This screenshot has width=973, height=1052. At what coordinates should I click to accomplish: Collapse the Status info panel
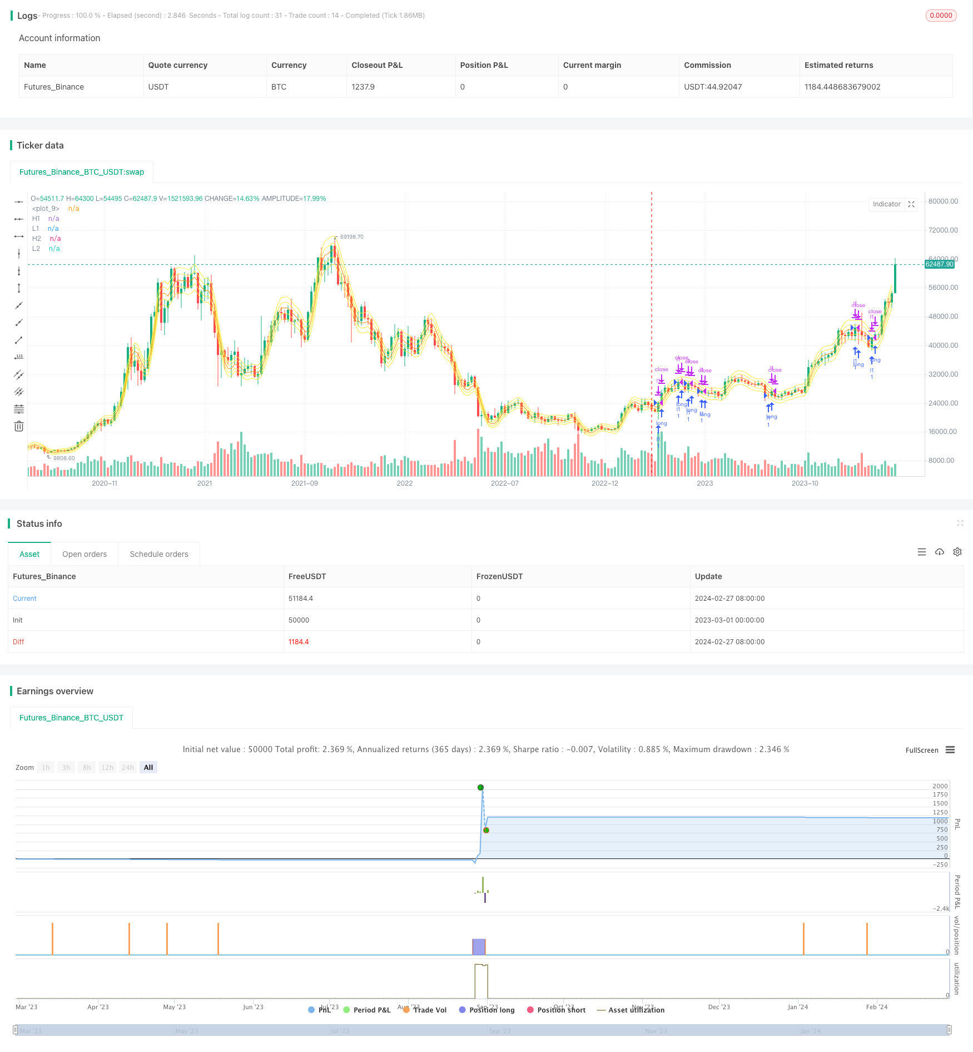point(960,523)
